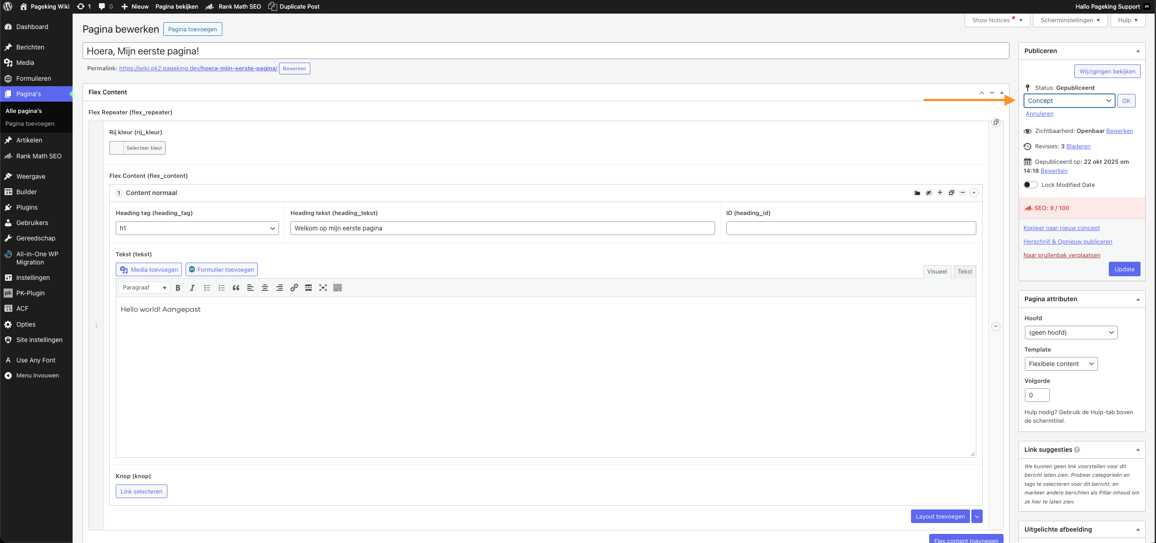
Task: Open the Heading tag h1 dropdown
Action: 197,228
